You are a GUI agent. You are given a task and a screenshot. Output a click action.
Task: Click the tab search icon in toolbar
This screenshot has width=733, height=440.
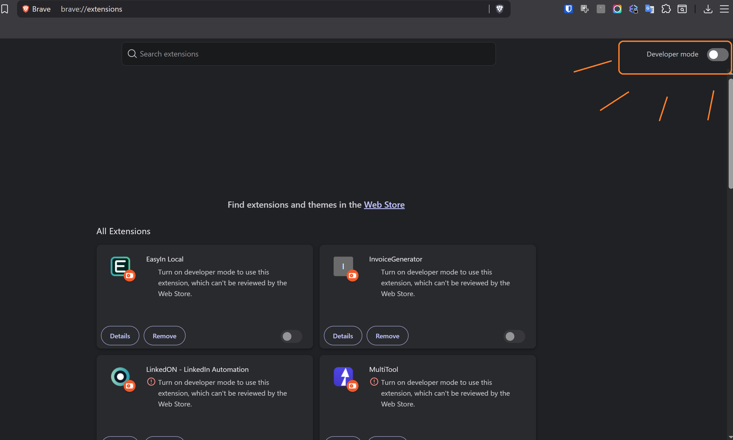pos(682,9)
